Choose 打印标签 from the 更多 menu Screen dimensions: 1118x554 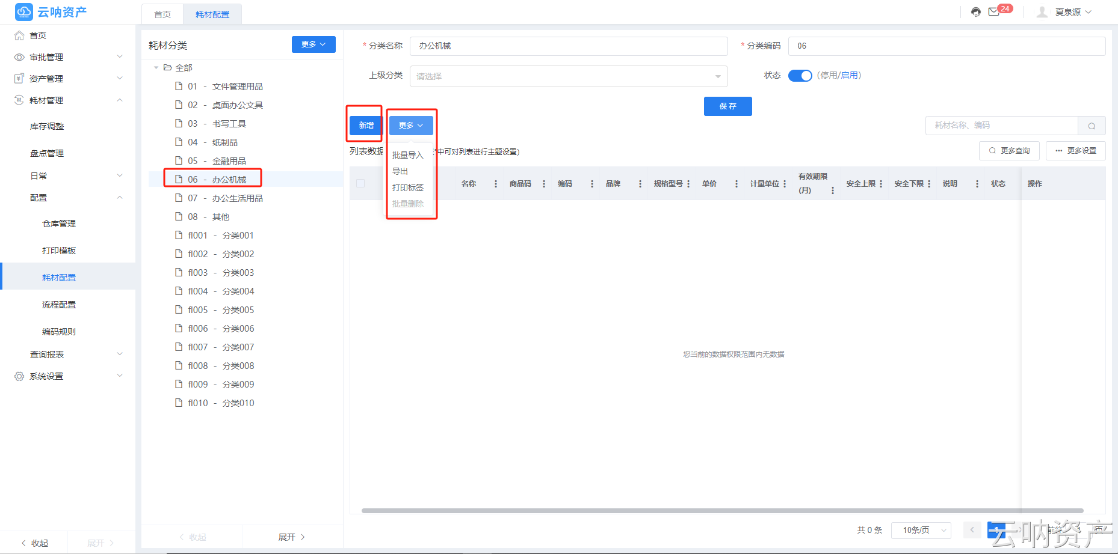coord(408,187)
